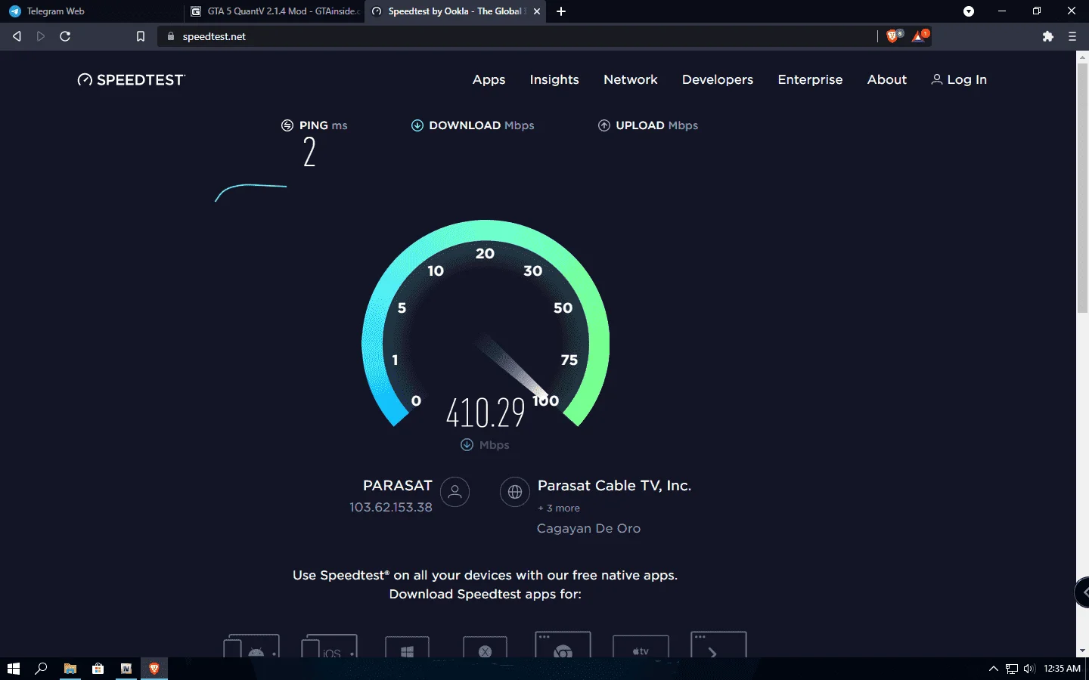Open the Windows Start menu
This screenshot has width=1089, height=680.
(13, 669)
